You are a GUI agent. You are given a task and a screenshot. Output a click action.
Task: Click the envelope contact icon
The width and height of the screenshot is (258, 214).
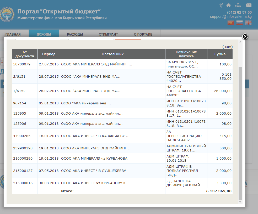click(249, 5)
